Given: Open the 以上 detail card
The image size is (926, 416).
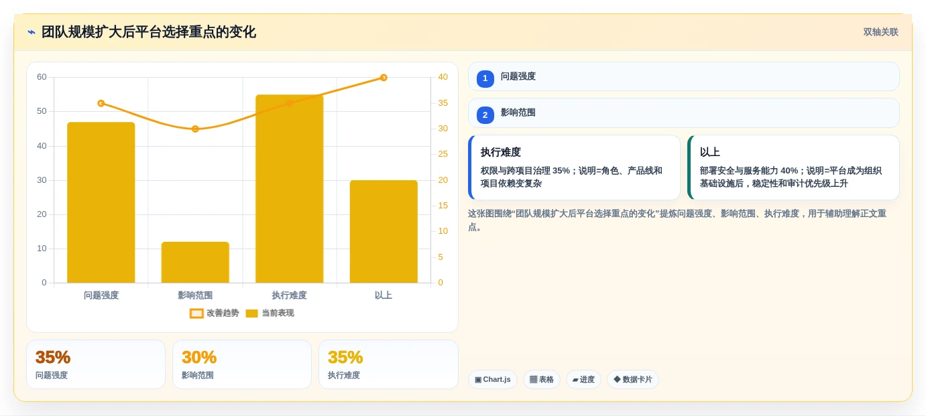Looking at the screenshot, I should point(793,167).
